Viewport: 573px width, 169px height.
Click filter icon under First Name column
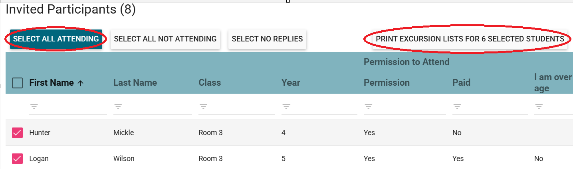tap(34, 107)
